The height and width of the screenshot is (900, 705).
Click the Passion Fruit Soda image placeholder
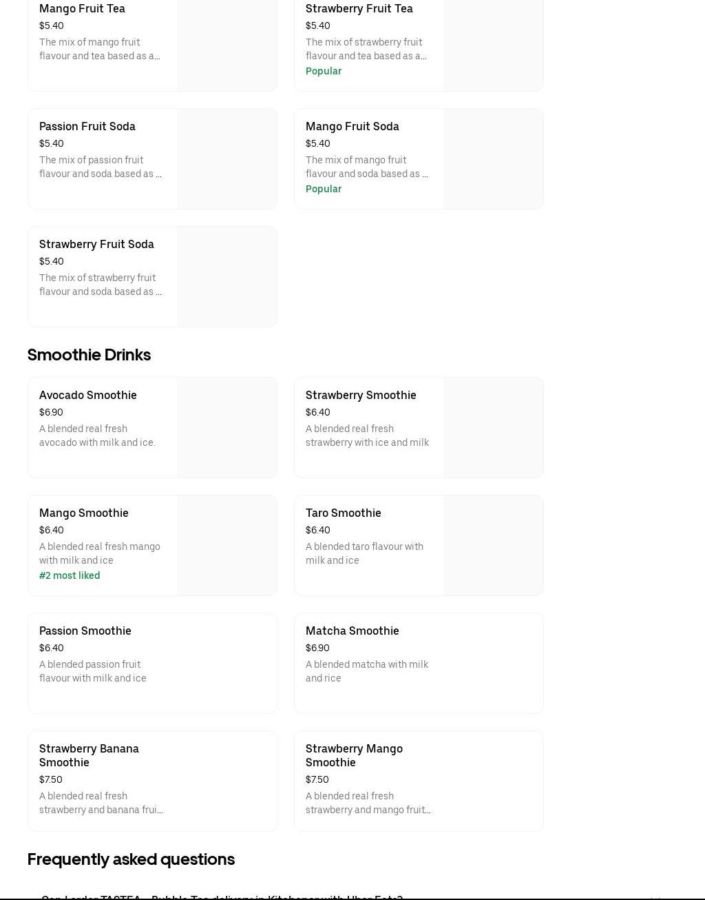click(227, 159)
